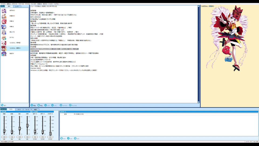
Task: Click 削除 delete icon in the pause panel
Action: click(75, 138)
